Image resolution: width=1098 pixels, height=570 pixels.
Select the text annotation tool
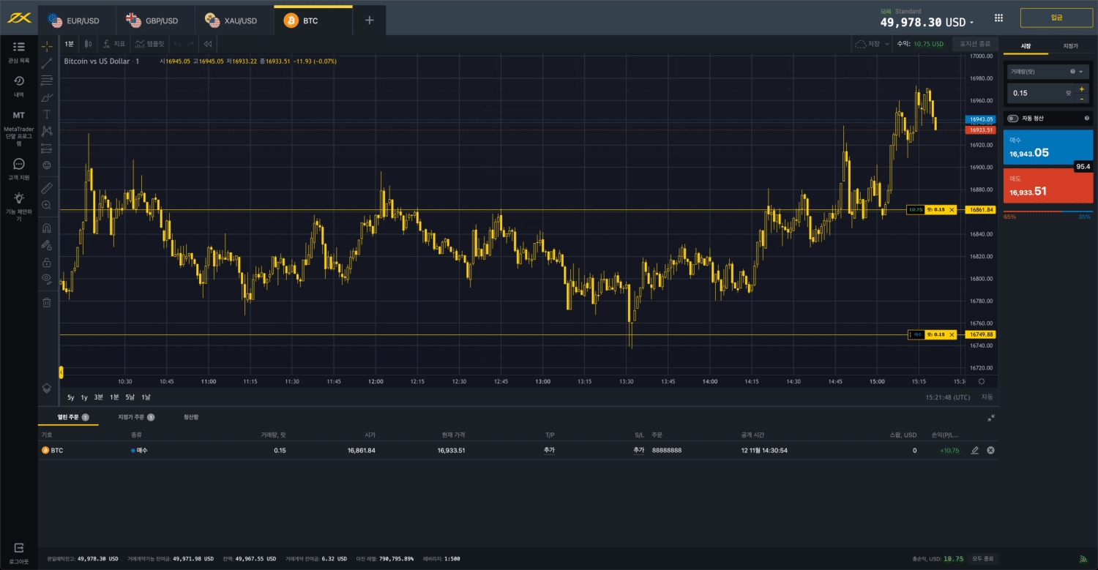coord(47,114)
